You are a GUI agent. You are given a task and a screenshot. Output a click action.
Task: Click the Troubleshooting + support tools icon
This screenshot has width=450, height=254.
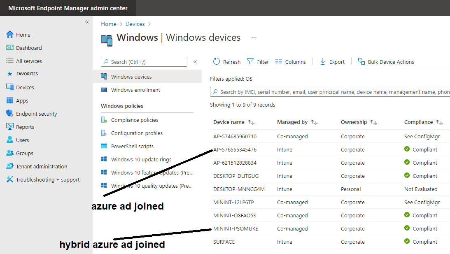click(10, 179)
